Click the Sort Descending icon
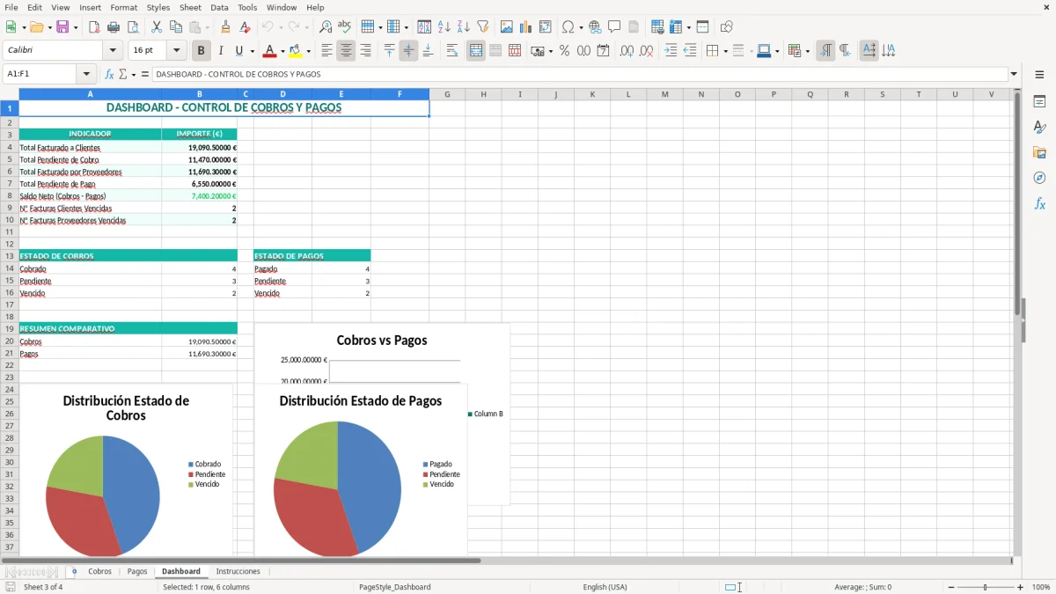The image size is (1056, 594). [x=464, y=27]
